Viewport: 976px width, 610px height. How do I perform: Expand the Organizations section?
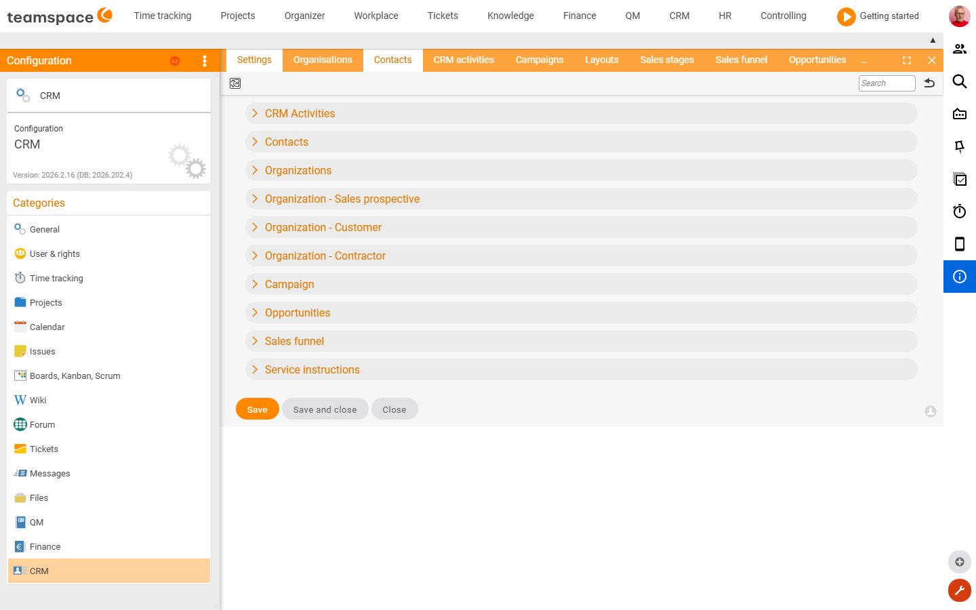click(581, 170)
